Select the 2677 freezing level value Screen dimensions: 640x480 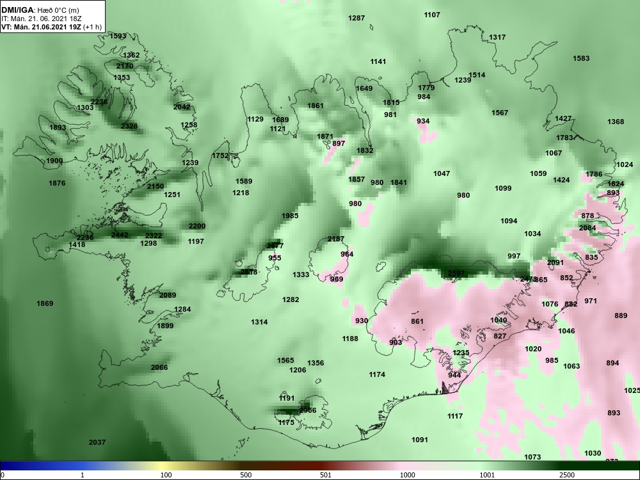point(275,246)
